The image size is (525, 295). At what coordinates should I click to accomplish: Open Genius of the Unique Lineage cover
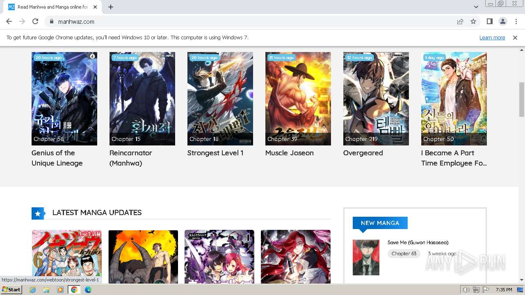[64, 99]
